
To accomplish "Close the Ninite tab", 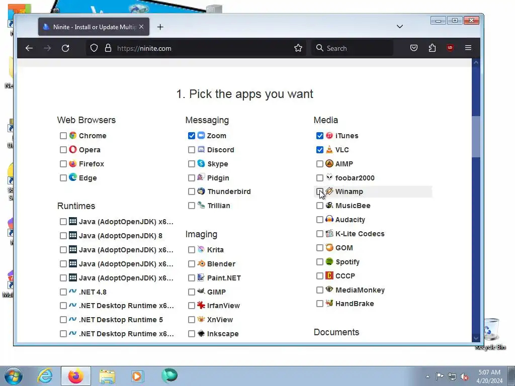I will (x=141, y=27).
